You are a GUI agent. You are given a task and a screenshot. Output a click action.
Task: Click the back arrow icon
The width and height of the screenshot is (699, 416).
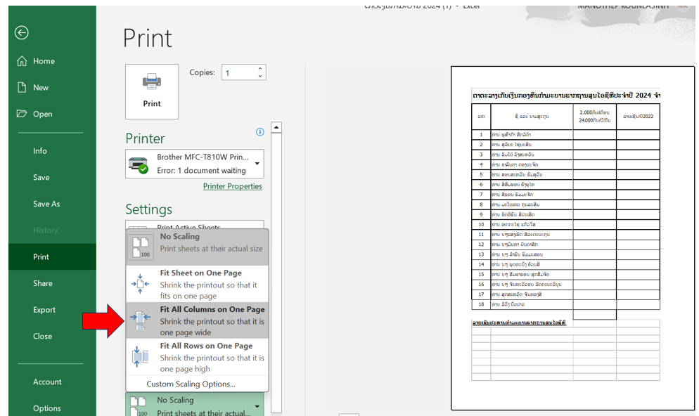(22, 32)
